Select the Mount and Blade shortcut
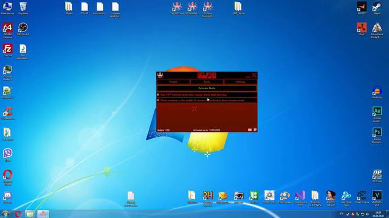This screenshot has width=389, height=218. coord(377,31)
